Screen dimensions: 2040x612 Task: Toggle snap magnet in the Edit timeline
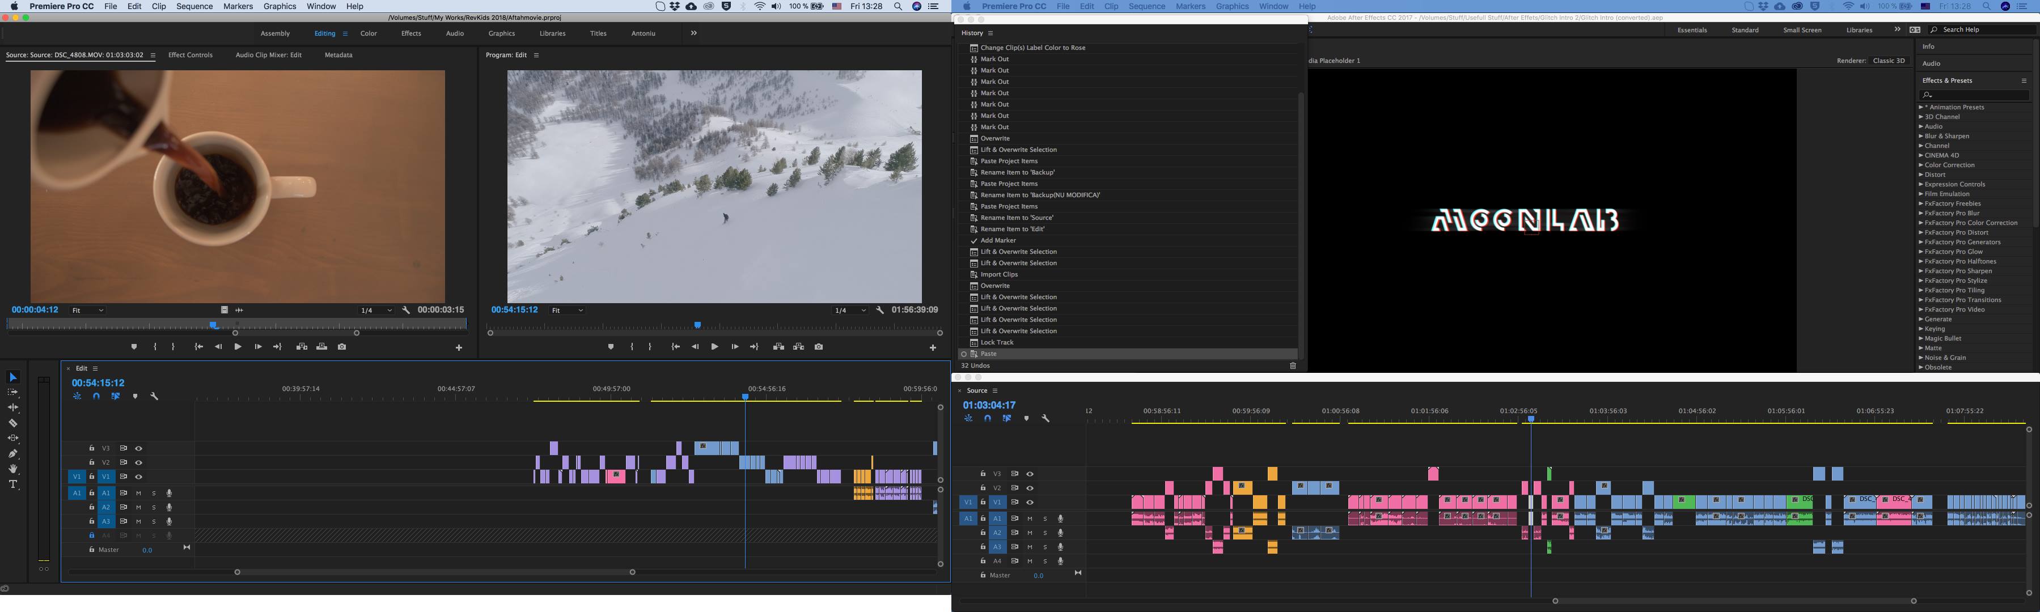pyautogui.click(x=96, y=396)
